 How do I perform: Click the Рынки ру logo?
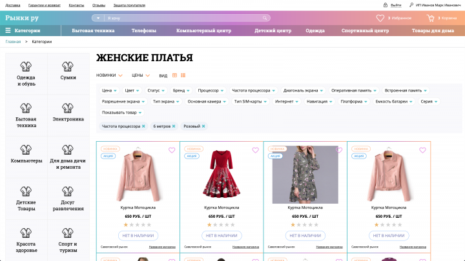[x=22, y=18]
